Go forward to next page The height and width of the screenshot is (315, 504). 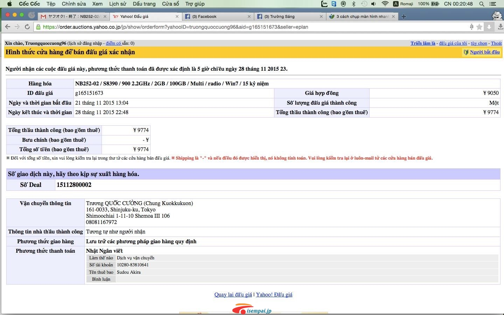17,27
